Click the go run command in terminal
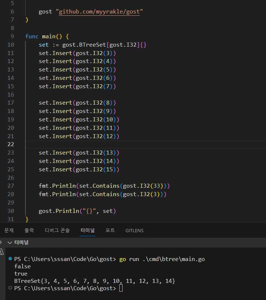This screenshot has height=300, width=266. point(162,259)
